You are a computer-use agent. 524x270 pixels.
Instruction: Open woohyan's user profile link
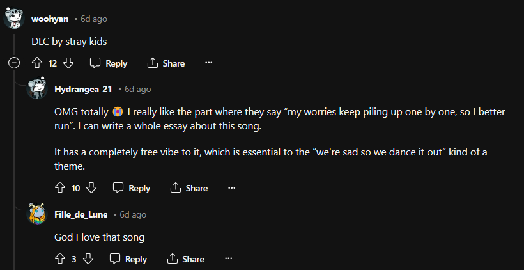coord(50,19)
